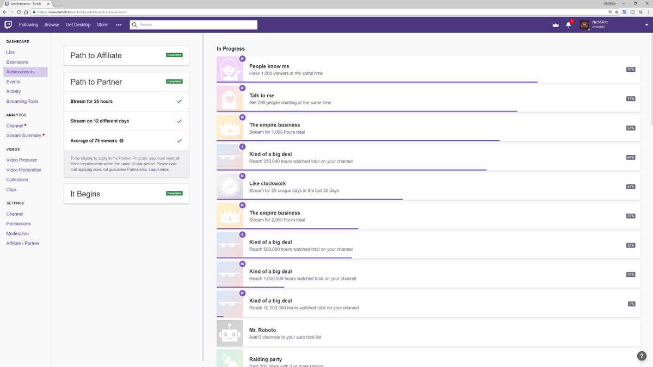This screenshot has height=367, width=653.
Task: Click the Twitch logo home icon
Action: tap(8, 24)
